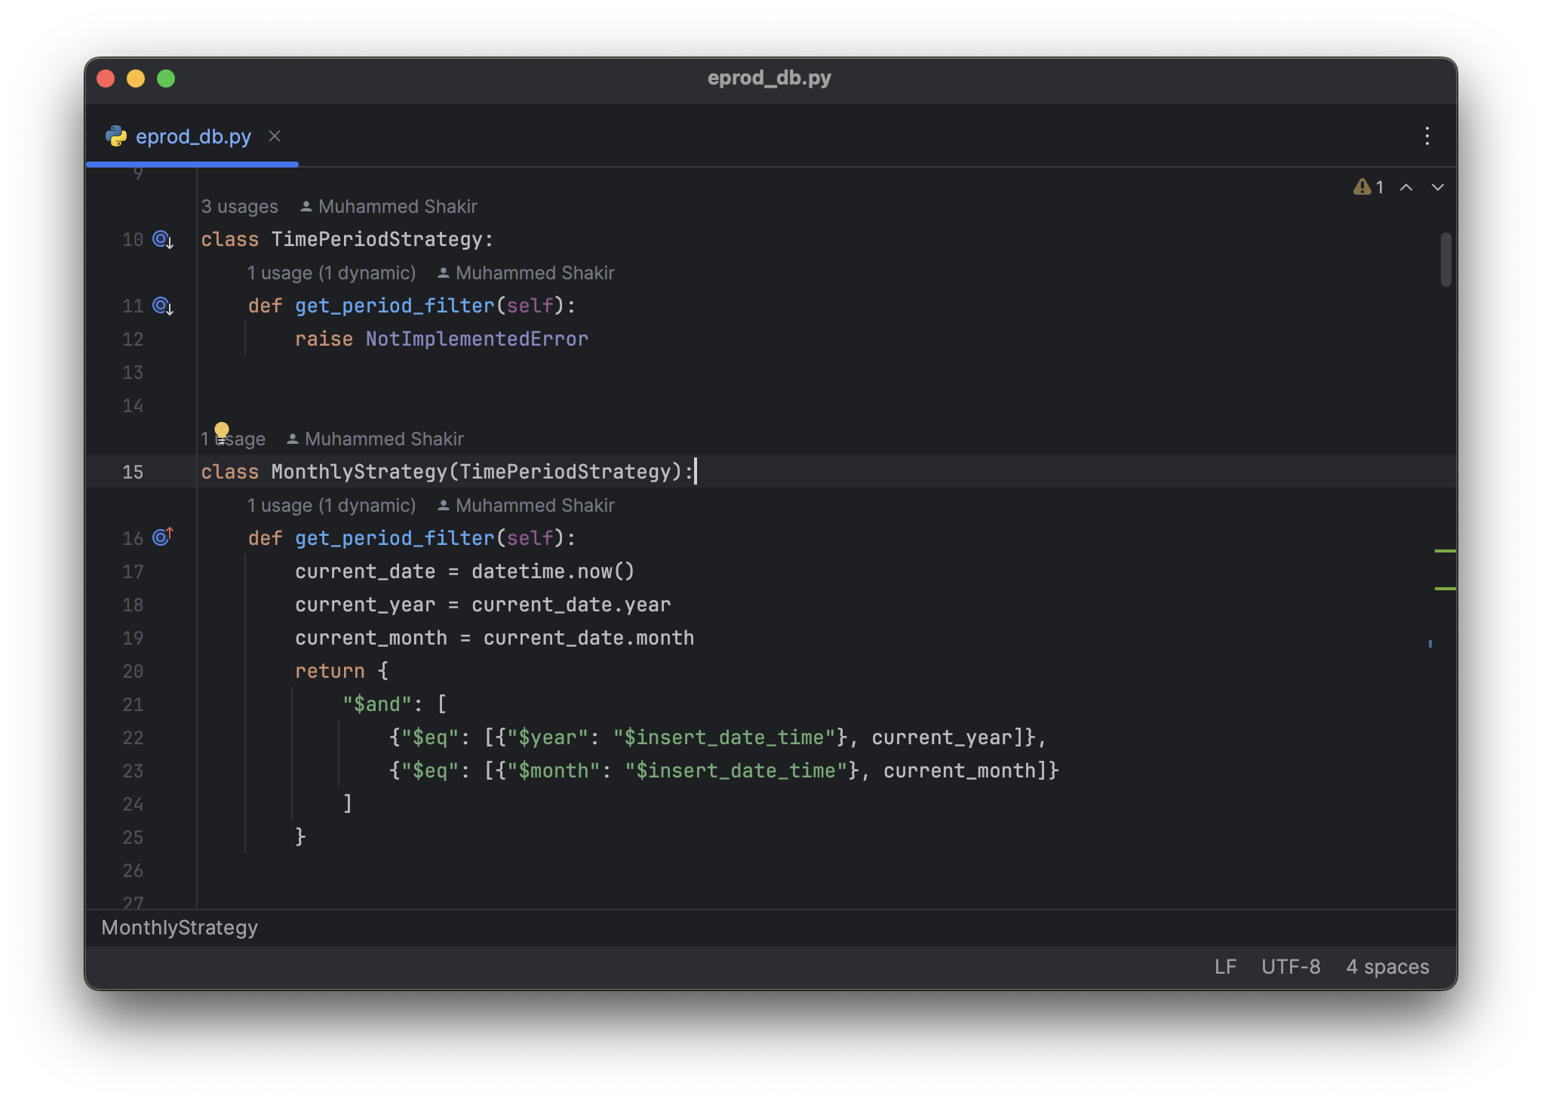Select the eprod_db.py editor tab
Viewport: 1542px width, 1102px height.
(x=193, y=137)
